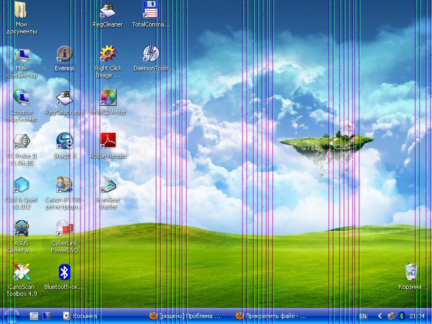
Task: Launch DaemonTools from the desktop
Action: coord(151,55)
